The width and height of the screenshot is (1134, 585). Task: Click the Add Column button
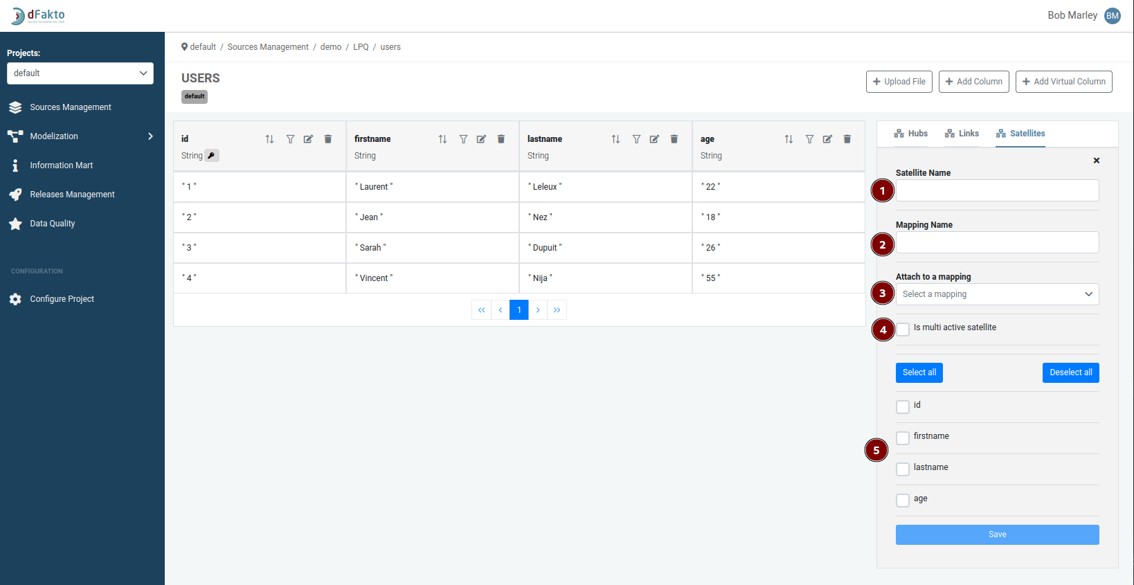tap(974, 82)
